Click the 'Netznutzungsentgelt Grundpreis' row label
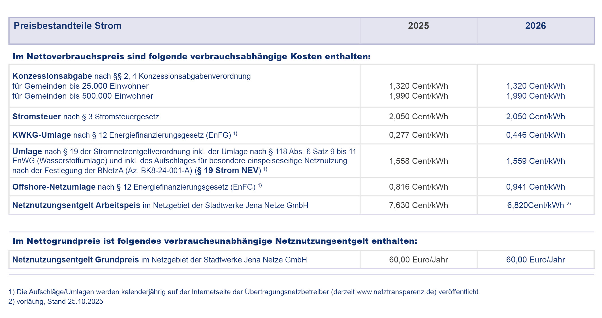The width and height of the screenshot is (602, 318). point(76,260)
